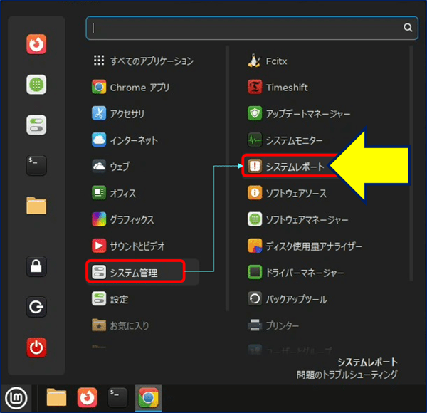This screenshot has width=427, height=413.
Task: Select すべてのアプリケーション category
Action: tap(142, 61)
